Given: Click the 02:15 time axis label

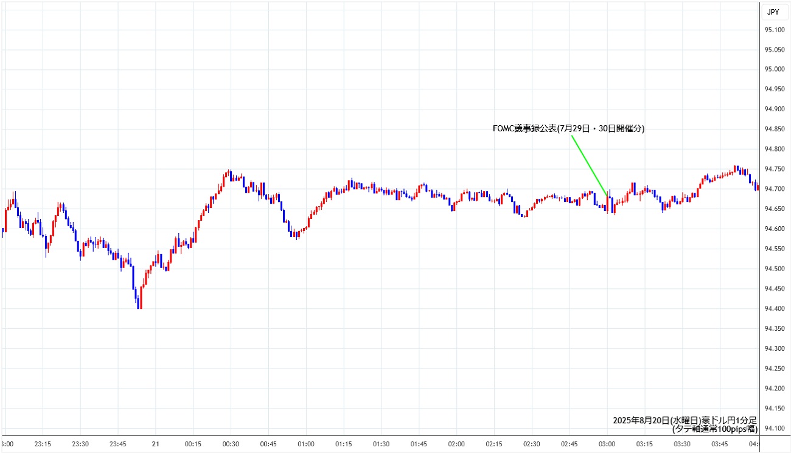Looking at the screenshot, I should coord(494,444).
